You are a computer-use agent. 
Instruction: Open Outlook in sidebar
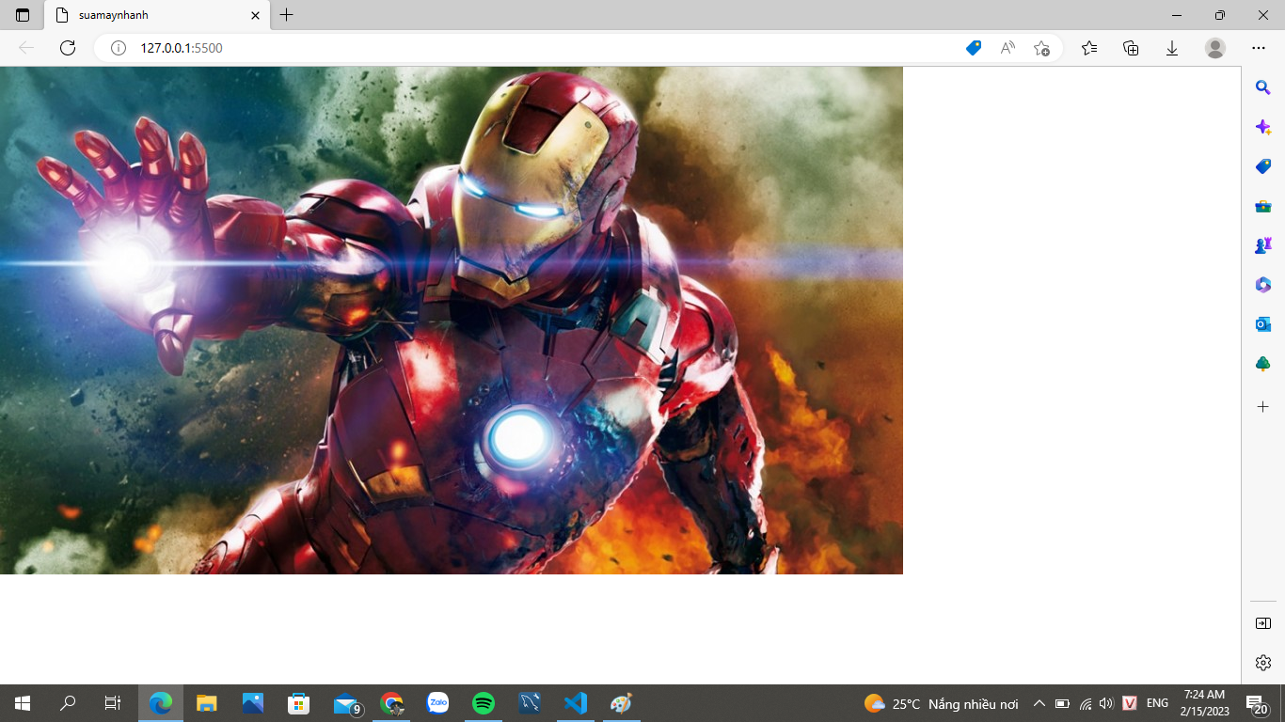1263,324
